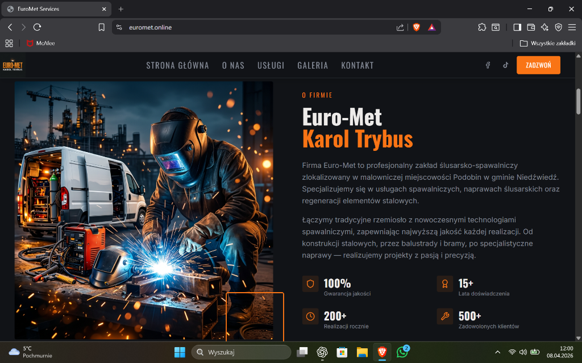This screenshot has width=582, height=363.
Task: Open the GALERIA page
Action: pyautogui.click(x=313, y=66)
